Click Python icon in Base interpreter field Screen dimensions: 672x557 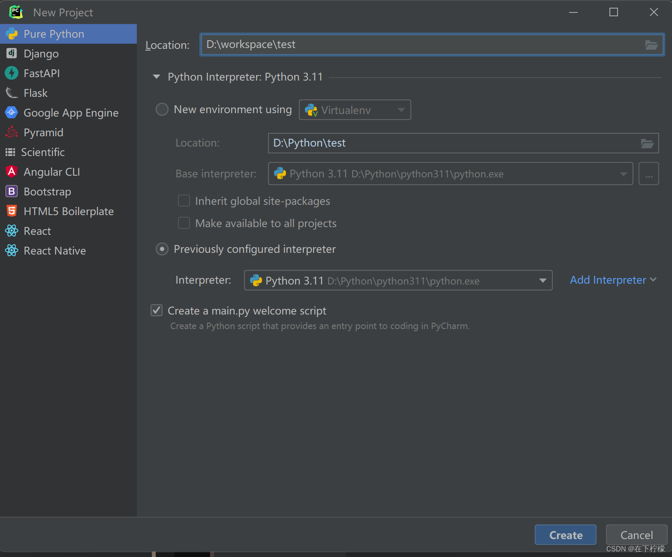[280, 173]
